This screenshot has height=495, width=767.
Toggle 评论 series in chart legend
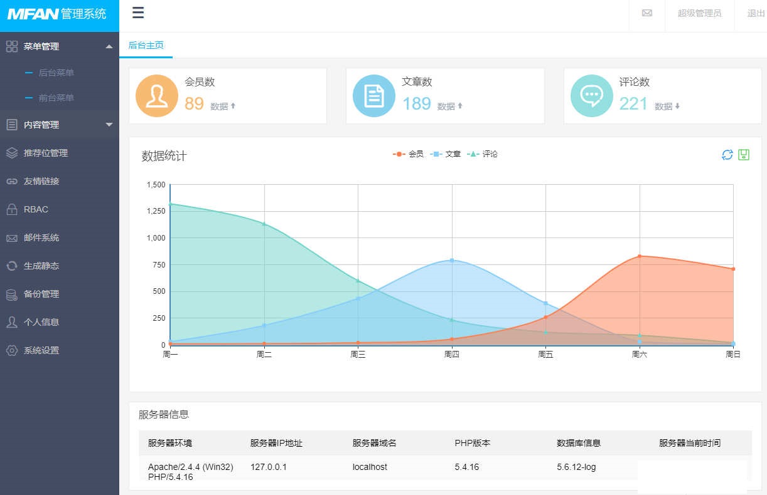pos(483,154)
